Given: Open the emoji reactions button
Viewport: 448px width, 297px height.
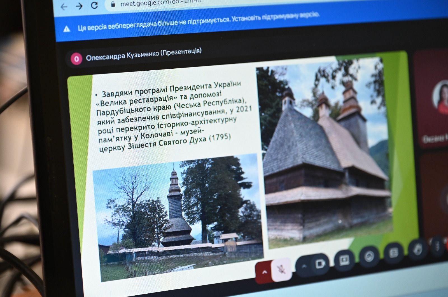Looking at the screenshot, I should (x=369, y=257).
